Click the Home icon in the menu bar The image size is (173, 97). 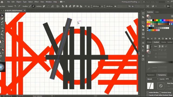click(x=2, y=2)
